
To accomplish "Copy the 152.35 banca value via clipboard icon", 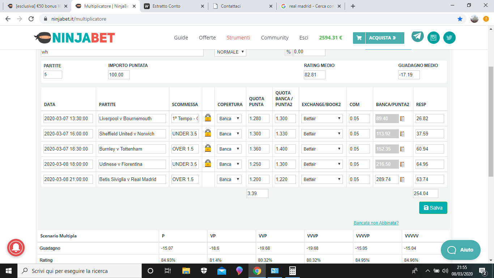I will (x=402, y=149).
